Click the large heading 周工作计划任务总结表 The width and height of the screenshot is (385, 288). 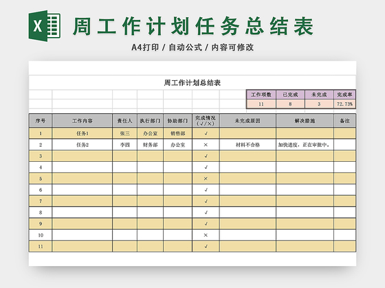(x=193, y=26)
